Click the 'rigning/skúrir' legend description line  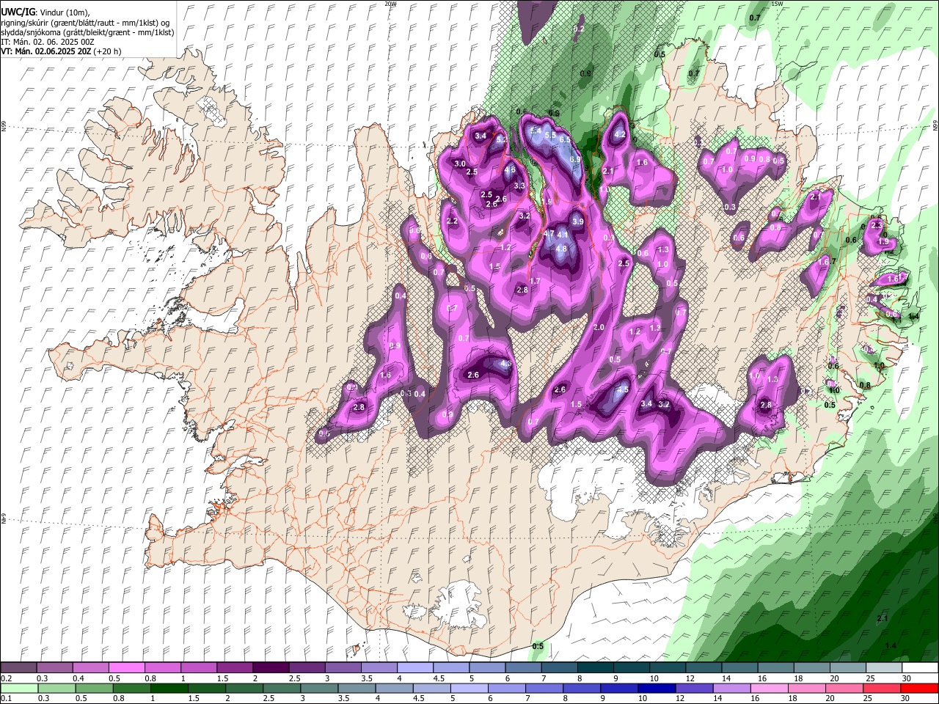pyautogui.click(x=85, y=23)
